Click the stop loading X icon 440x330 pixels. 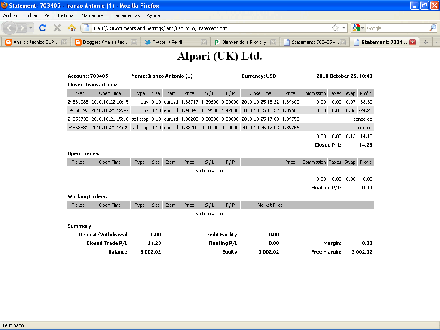57,28
